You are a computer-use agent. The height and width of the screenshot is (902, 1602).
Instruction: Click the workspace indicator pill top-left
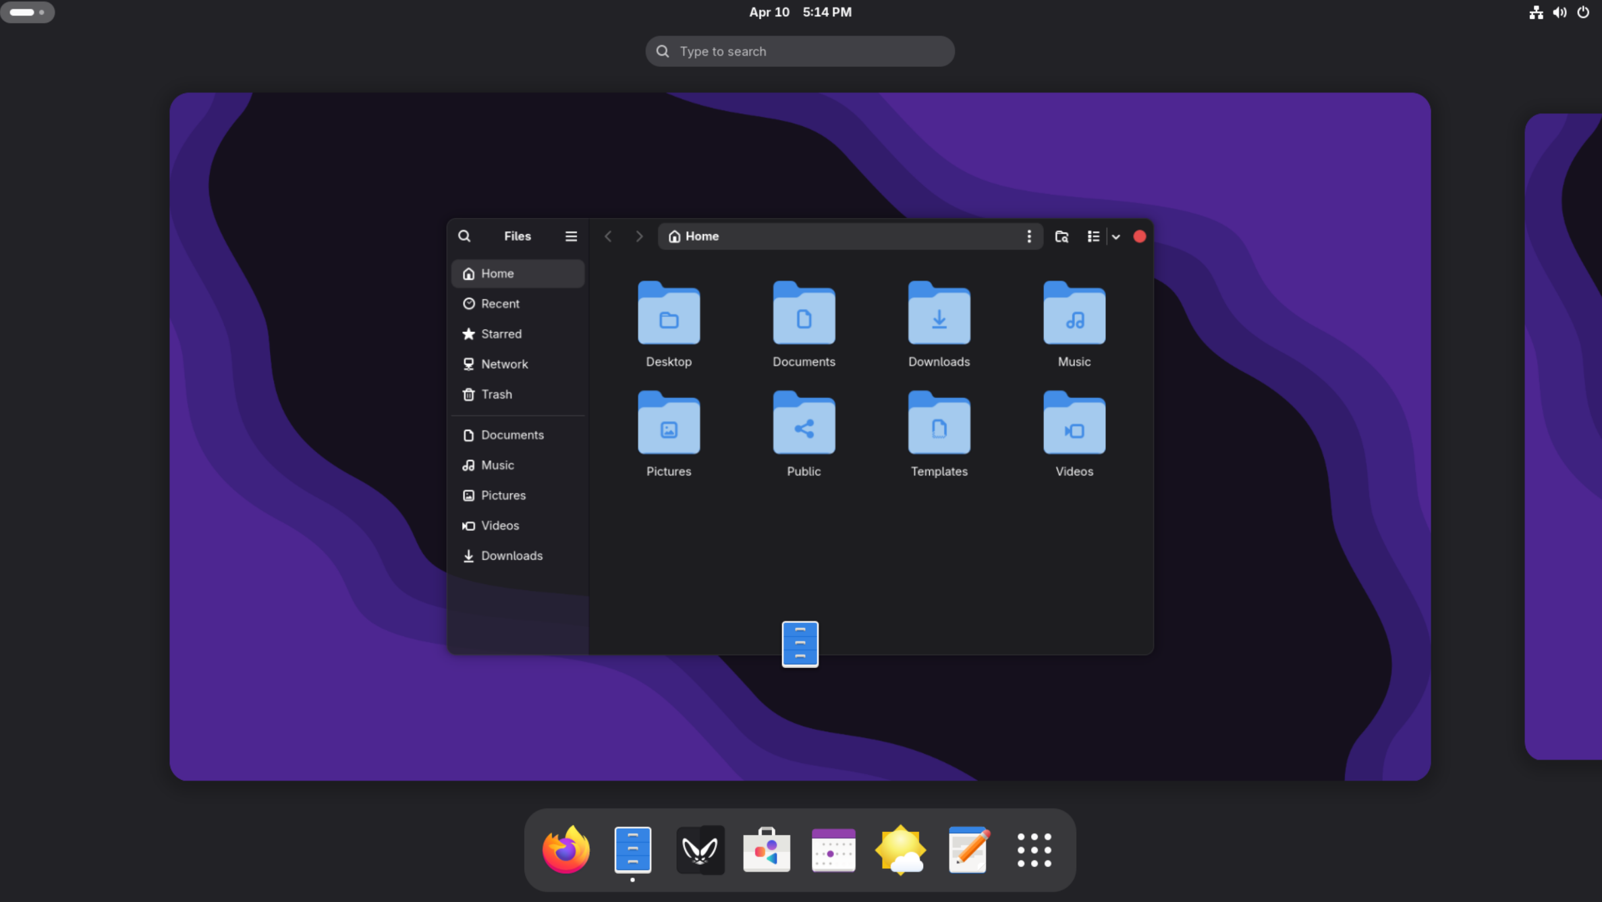click(28, 12)
